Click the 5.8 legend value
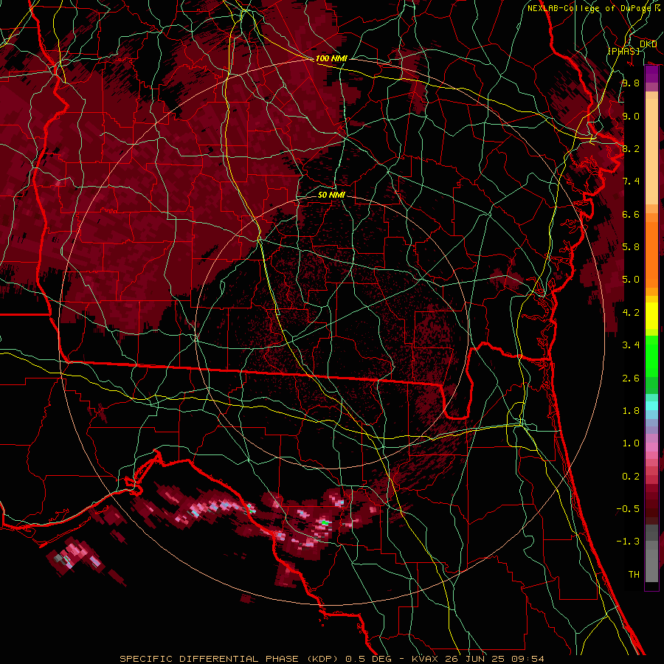 (x=631, y=247)
